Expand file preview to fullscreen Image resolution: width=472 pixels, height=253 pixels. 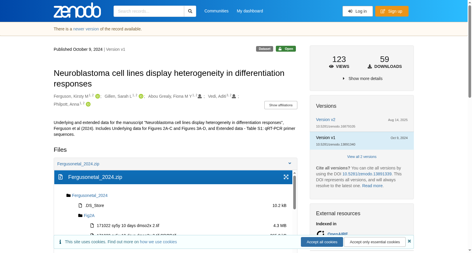coord(286,177)
